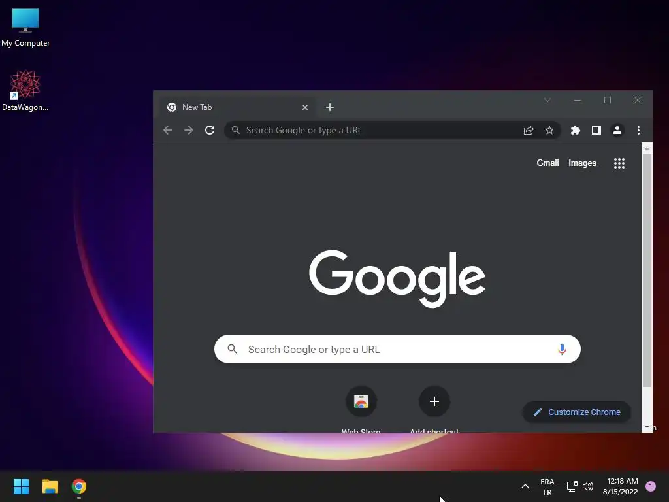The image size is (669, 502).
Task: Open File Explorer from the taskbar
Action: [50, 486]
